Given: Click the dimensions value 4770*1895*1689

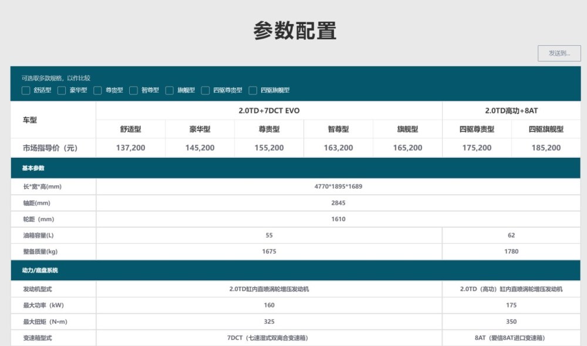Looking at the screenshot, I should (339, 186).
